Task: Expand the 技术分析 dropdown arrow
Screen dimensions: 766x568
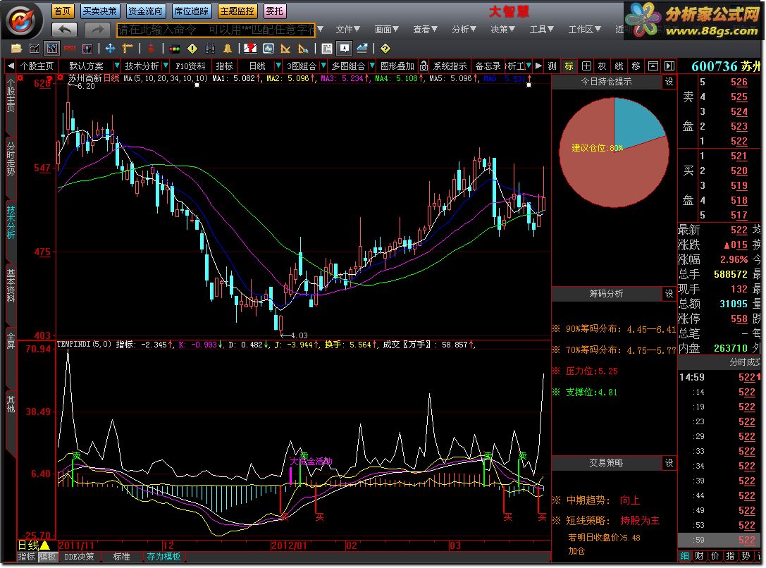Action: (166, 66)
